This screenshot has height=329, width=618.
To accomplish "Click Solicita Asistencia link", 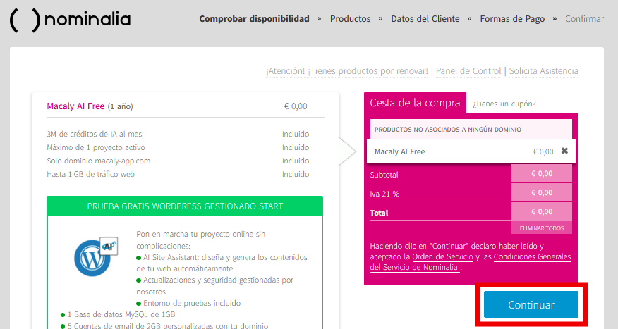I will pos(543,71).
